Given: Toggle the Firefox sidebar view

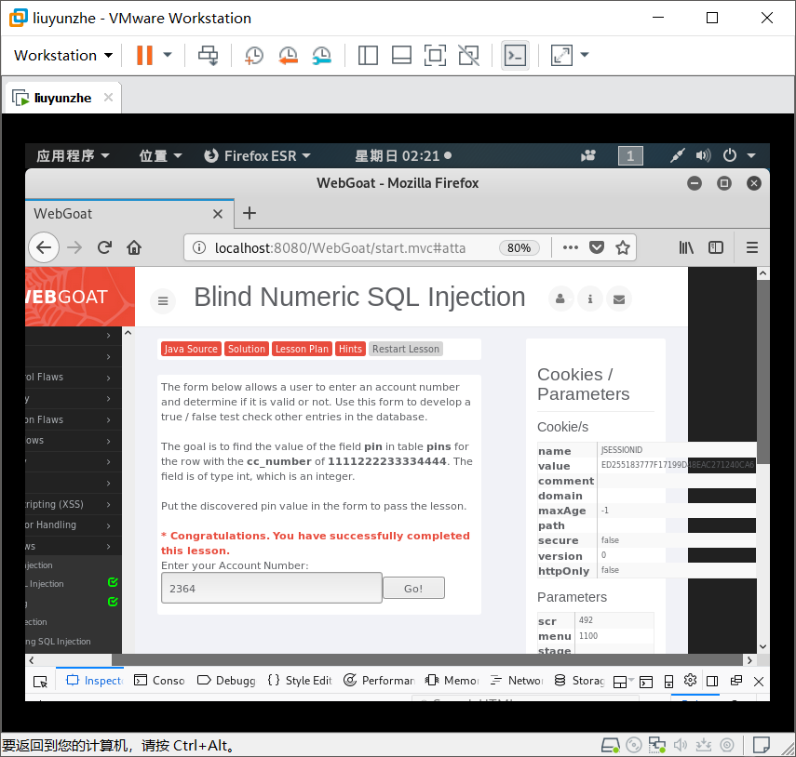Looking at the screenshot, I should pyautogui.click(x=716, y=247).
